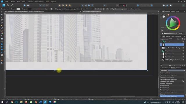Select the View hand tool

click(x=2, y=60)
